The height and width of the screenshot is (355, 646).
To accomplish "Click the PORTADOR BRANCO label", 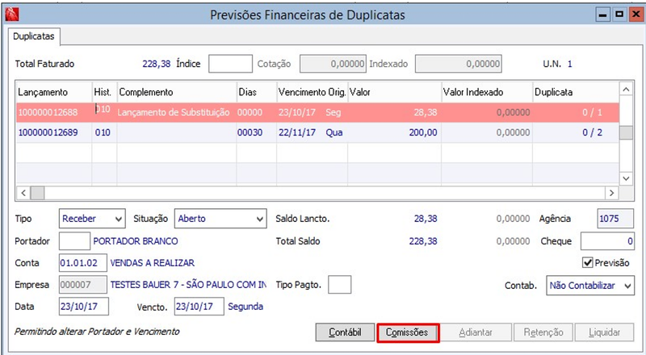I will pos(136,241).
